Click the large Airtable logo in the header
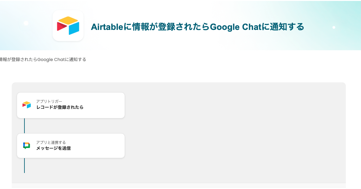This screenshot has width=361, height=189. (68, 26)
